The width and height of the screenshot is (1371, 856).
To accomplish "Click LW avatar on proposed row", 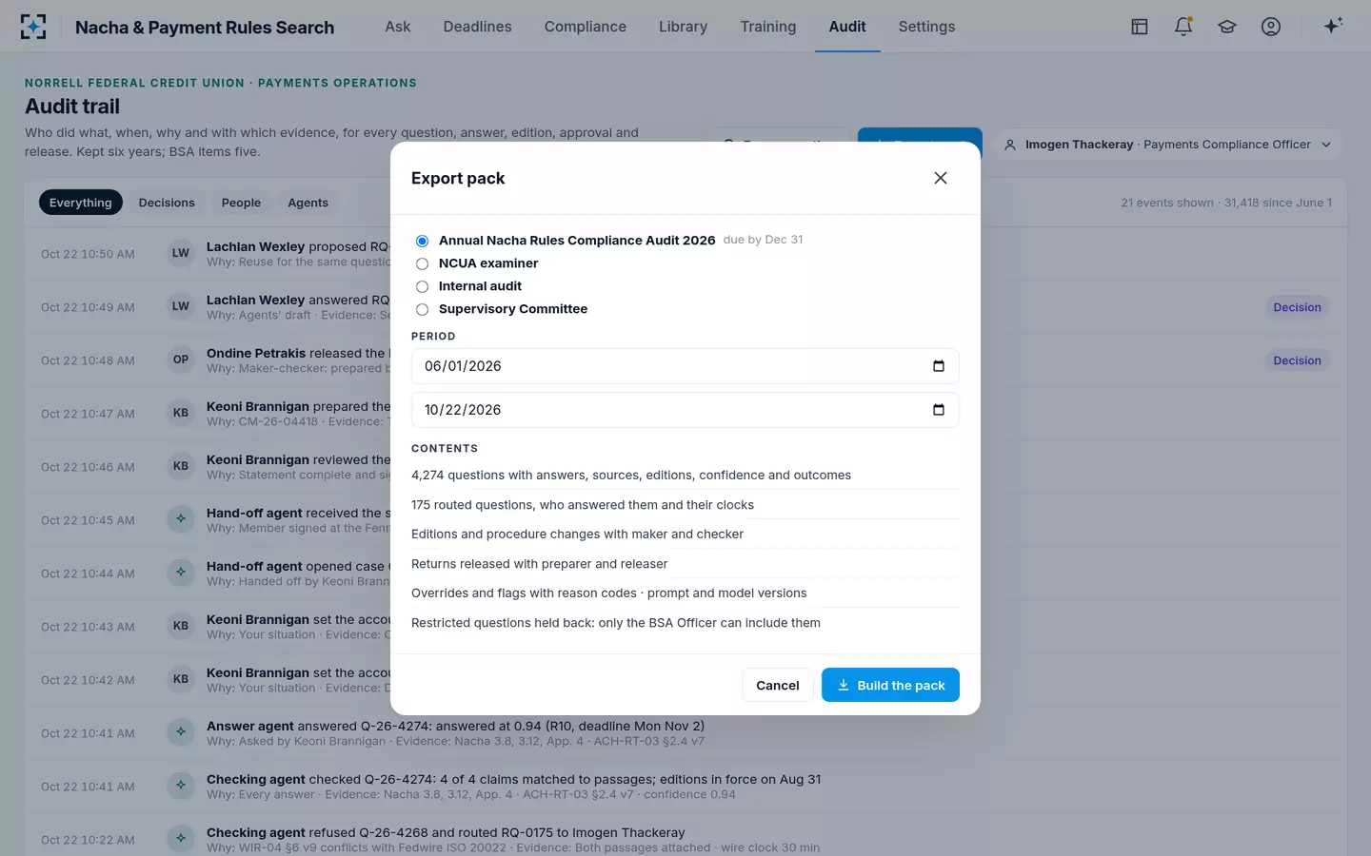I will point(181,253).
